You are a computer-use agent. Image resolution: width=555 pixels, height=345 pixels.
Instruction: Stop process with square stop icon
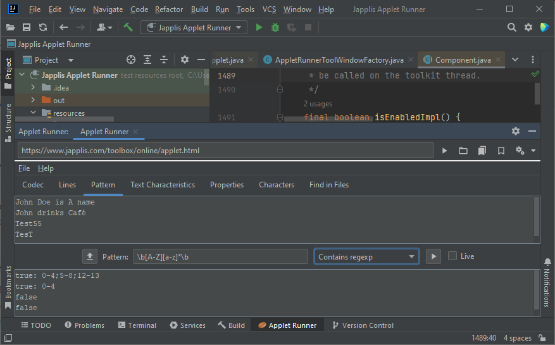coord(308,27)
